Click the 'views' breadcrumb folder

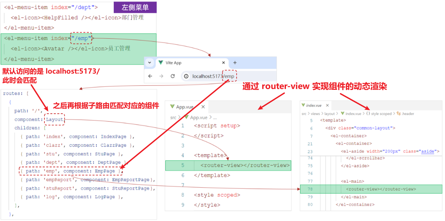315,114
